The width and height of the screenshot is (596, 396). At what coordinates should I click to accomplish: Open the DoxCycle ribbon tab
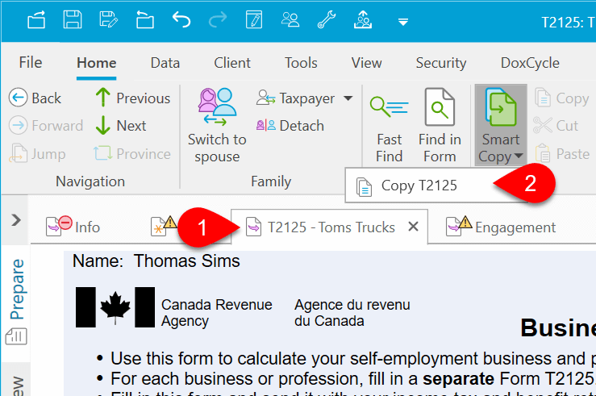530,63
